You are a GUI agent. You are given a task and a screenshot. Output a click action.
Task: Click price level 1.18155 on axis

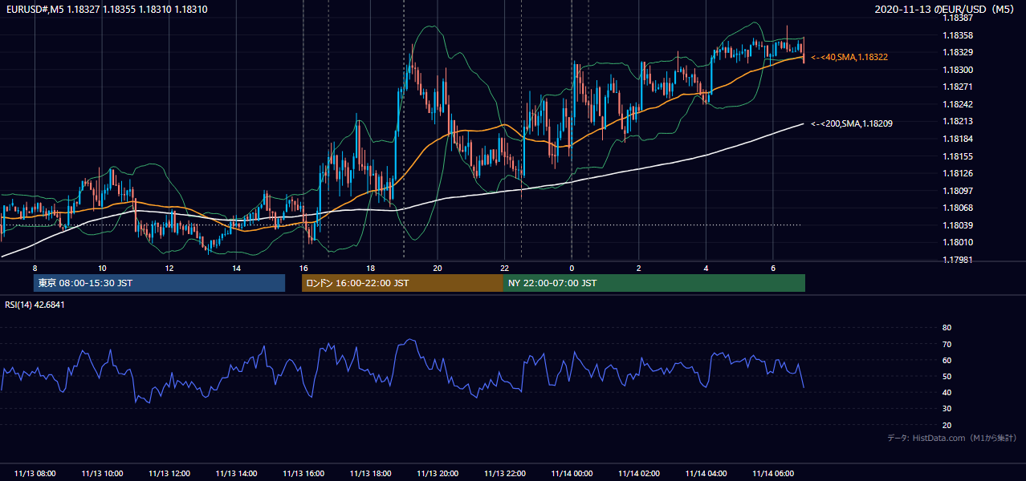[958, 156]
